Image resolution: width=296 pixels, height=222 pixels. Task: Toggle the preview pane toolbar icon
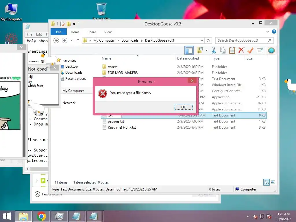click(x=189, y=50)
